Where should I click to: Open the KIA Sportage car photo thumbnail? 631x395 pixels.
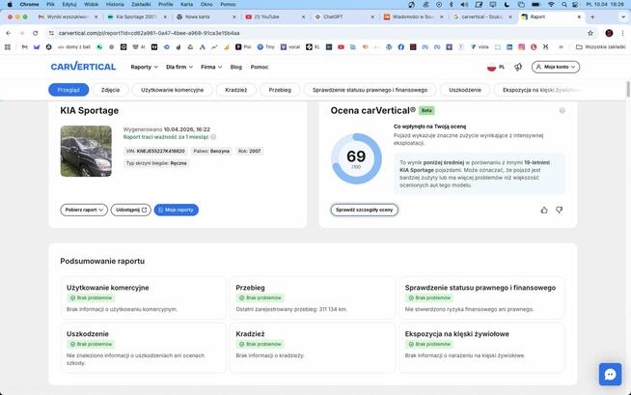[86, 151]
